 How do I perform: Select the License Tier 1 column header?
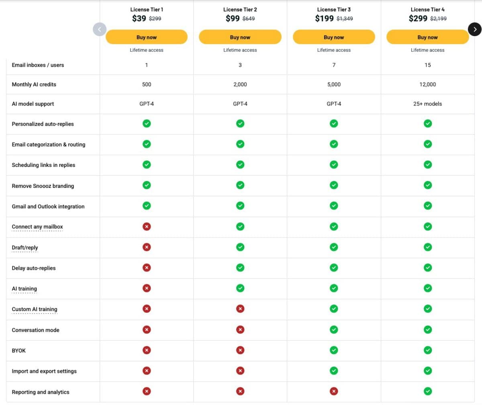[x=147, y=9]
